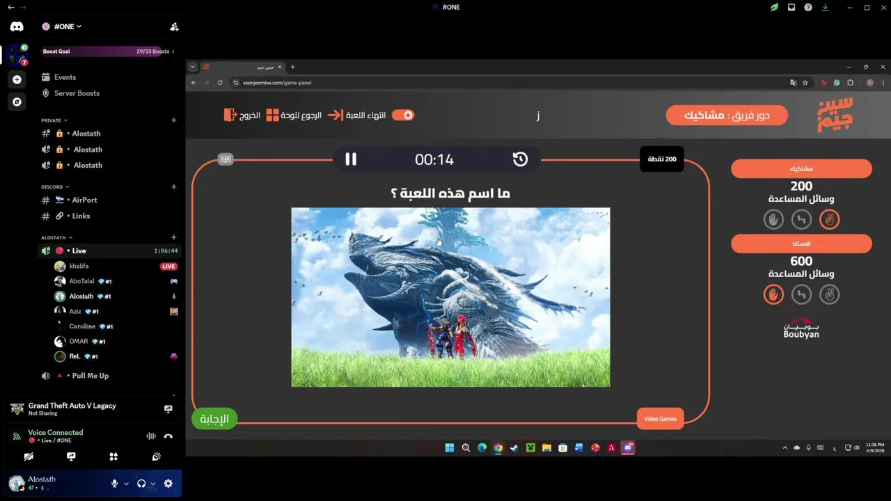Use the swap help for team الاستاذ
This screenshot has width=891, height=501.
[x=801, y=294]
